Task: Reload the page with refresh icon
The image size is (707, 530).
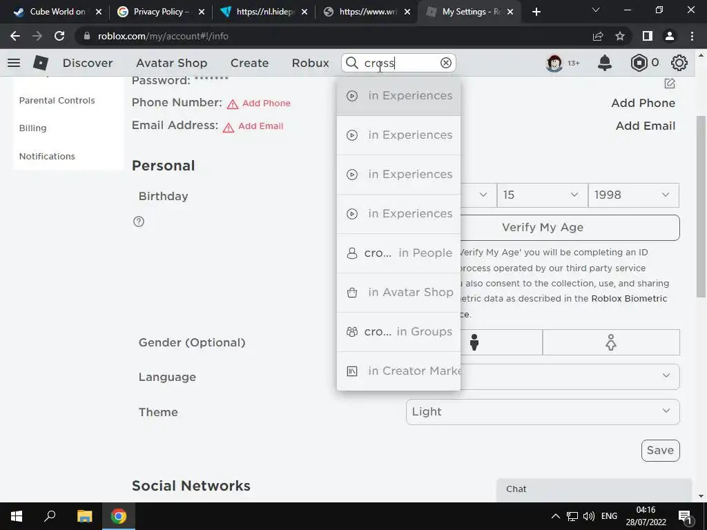Action: pos(59,36)
